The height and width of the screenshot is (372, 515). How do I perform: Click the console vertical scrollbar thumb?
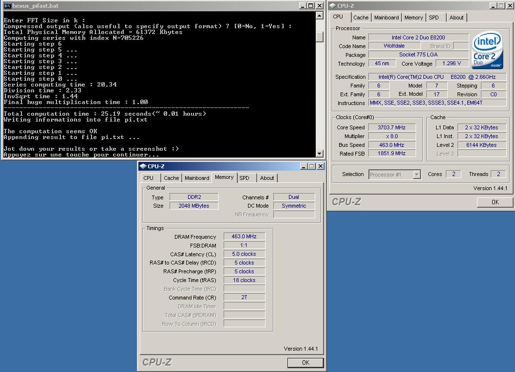pyautogui.click(x=319, y=36)
